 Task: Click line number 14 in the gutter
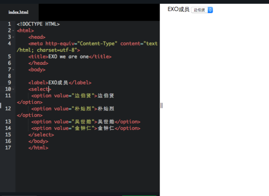coord(8,128)
